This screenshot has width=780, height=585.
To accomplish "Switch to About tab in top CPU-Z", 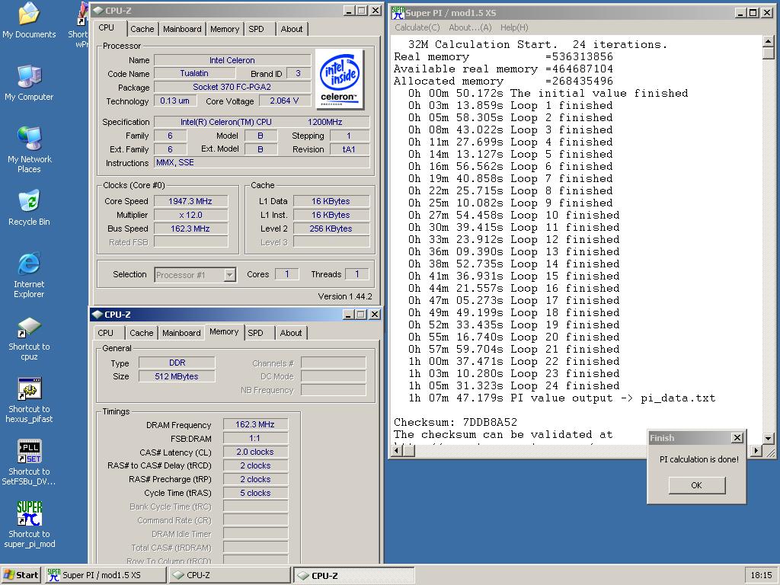I will (292, 29).
